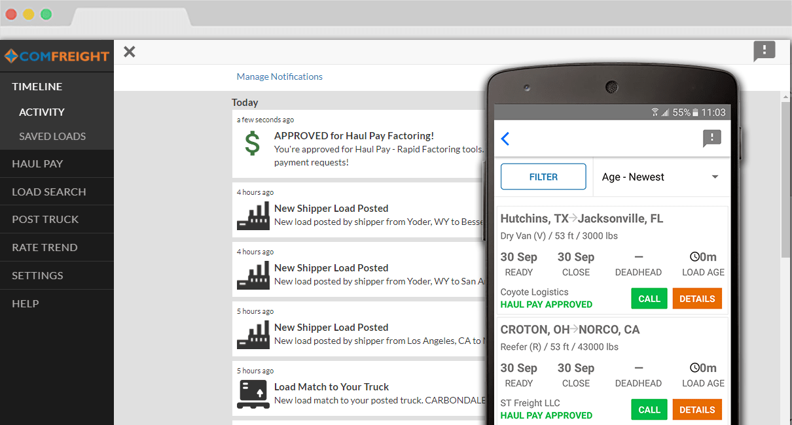Screen dimensions: 792x425
Task: Tap Coyote Logistics company name
Action: [535, 292]
